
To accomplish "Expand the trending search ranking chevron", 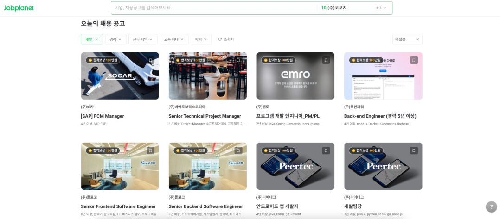I will click(x=385, y=8).
